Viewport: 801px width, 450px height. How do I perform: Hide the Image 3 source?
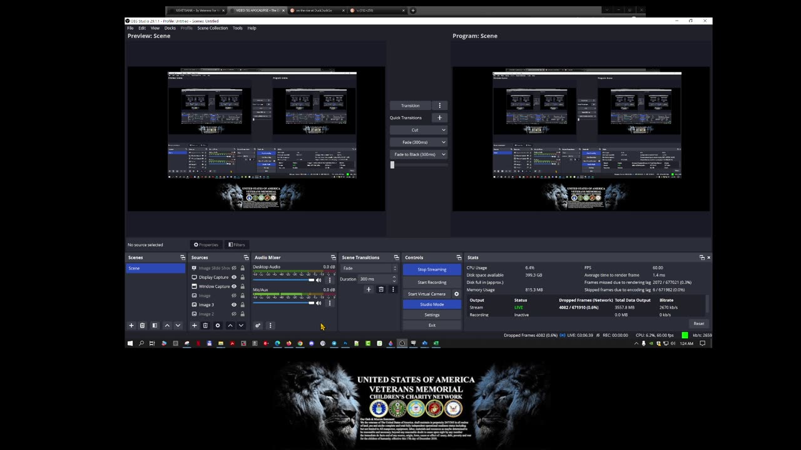pyautogui.click(x=234, y=304)
